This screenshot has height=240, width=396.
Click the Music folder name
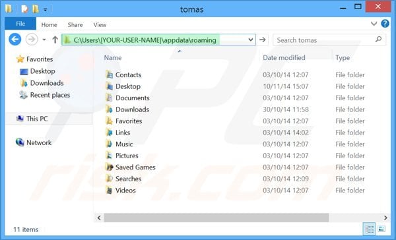124,144
